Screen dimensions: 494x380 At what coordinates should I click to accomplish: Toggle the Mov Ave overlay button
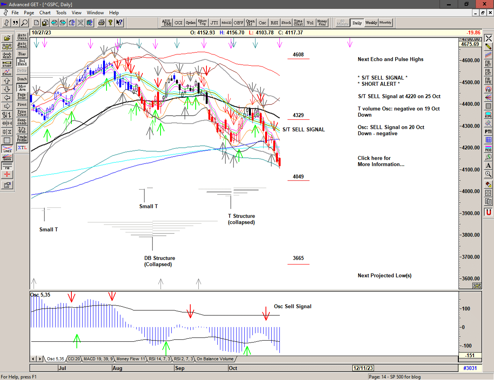22,88
